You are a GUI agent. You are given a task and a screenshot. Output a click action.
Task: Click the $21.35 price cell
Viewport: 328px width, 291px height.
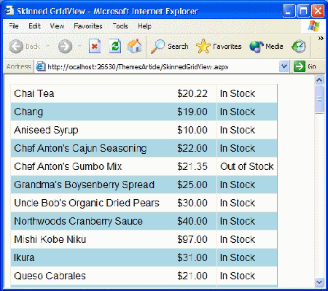[195, 166]
